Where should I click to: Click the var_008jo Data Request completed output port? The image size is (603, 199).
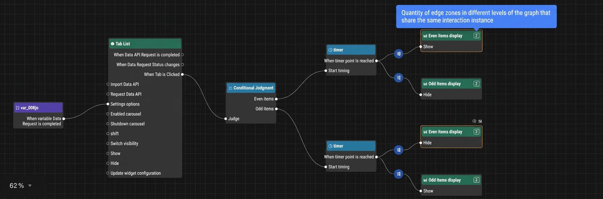click(64, 119)
